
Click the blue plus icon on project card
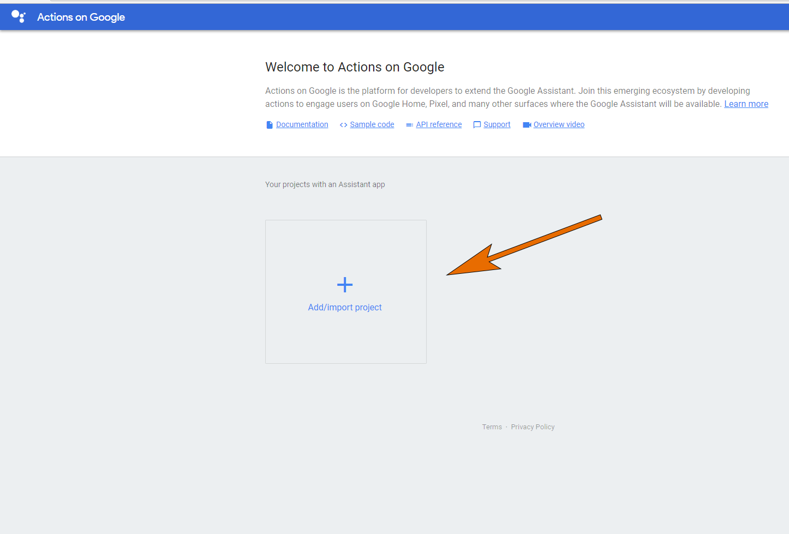pyautogui.click(x=345, y=284)
